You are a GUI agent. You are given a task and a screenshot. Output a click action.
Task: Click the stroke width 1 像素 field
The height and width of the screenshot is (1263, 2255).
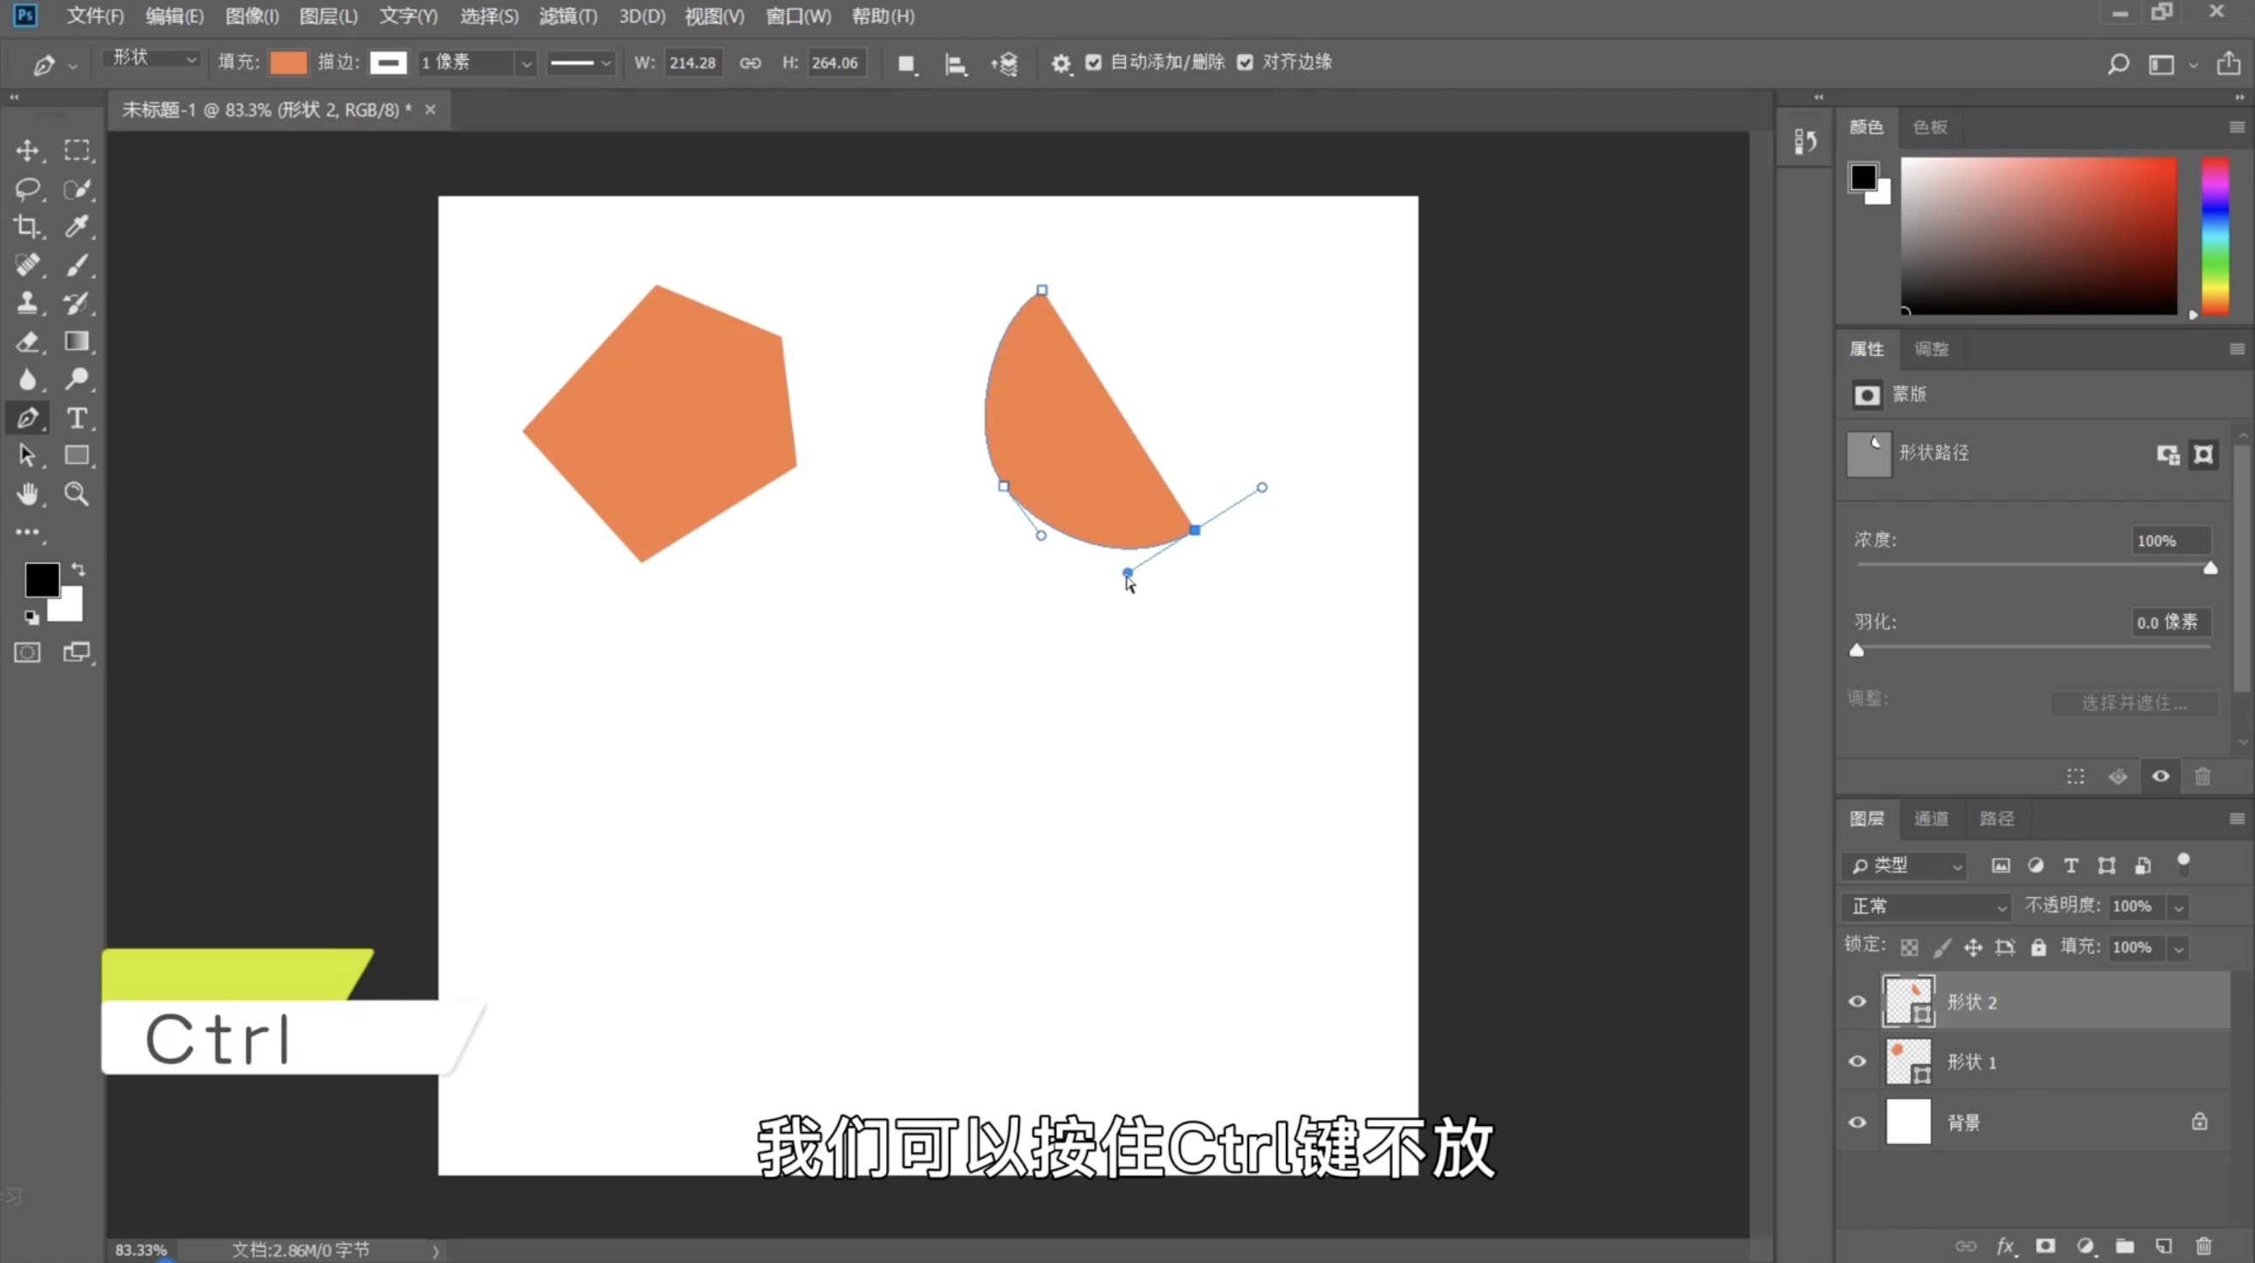coord(465,62)
